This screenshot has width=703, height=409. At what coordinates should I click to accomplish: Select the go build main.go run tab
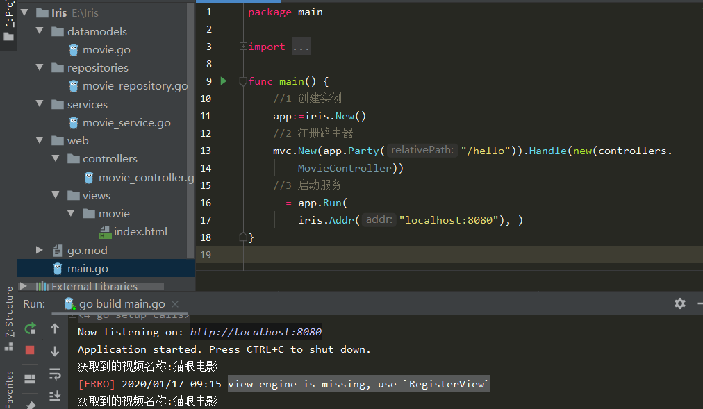point(122,303)
